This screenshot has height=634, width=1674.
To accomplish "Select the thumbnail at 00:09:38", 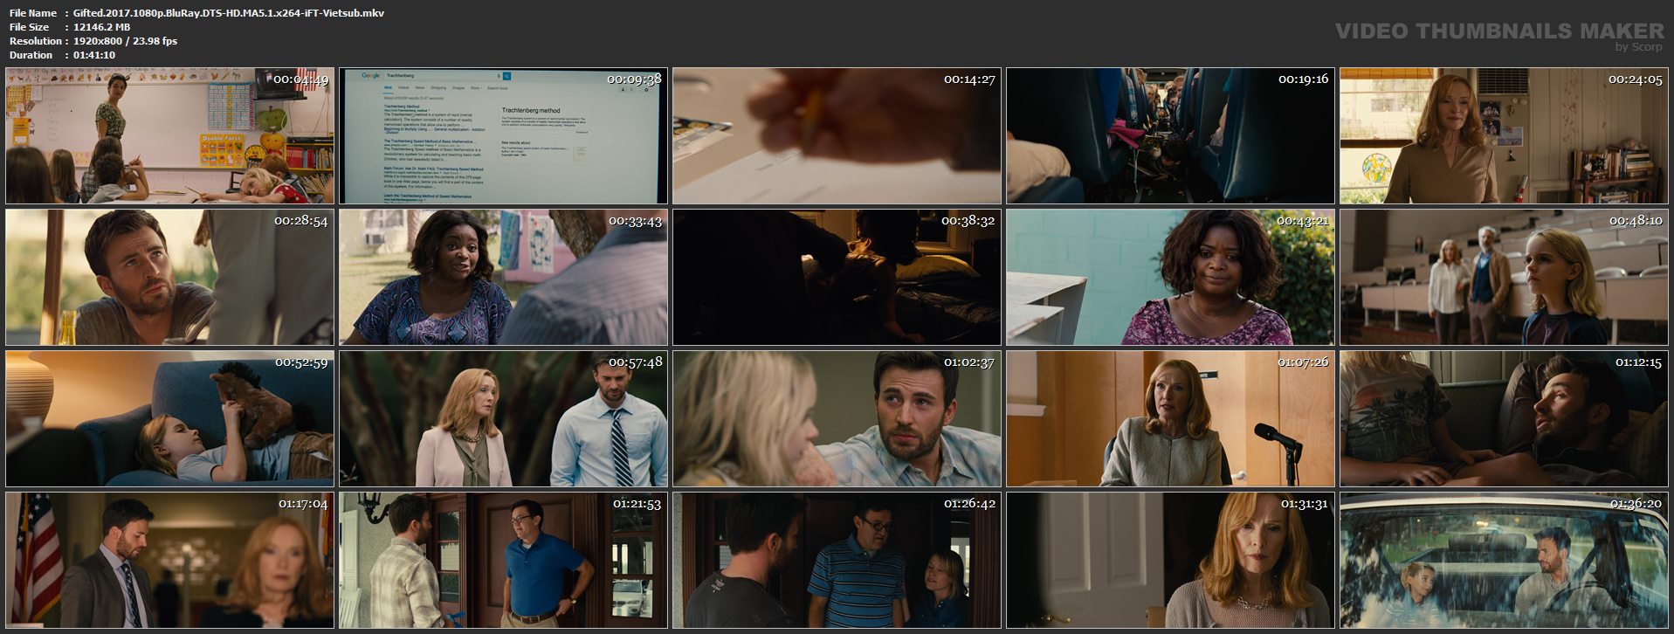I will pyautogui.click(x=503, y=136).
